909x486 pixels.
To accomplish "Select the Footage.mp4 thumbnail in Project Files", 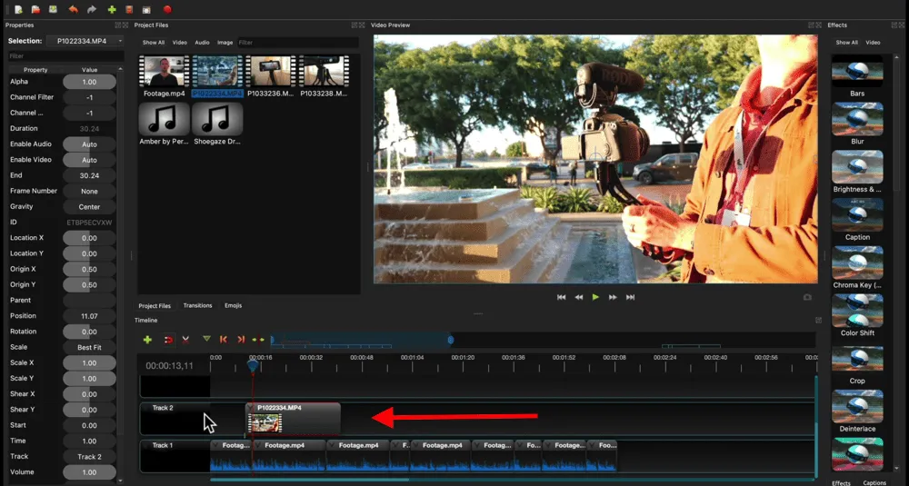I will tap(164, 72).
